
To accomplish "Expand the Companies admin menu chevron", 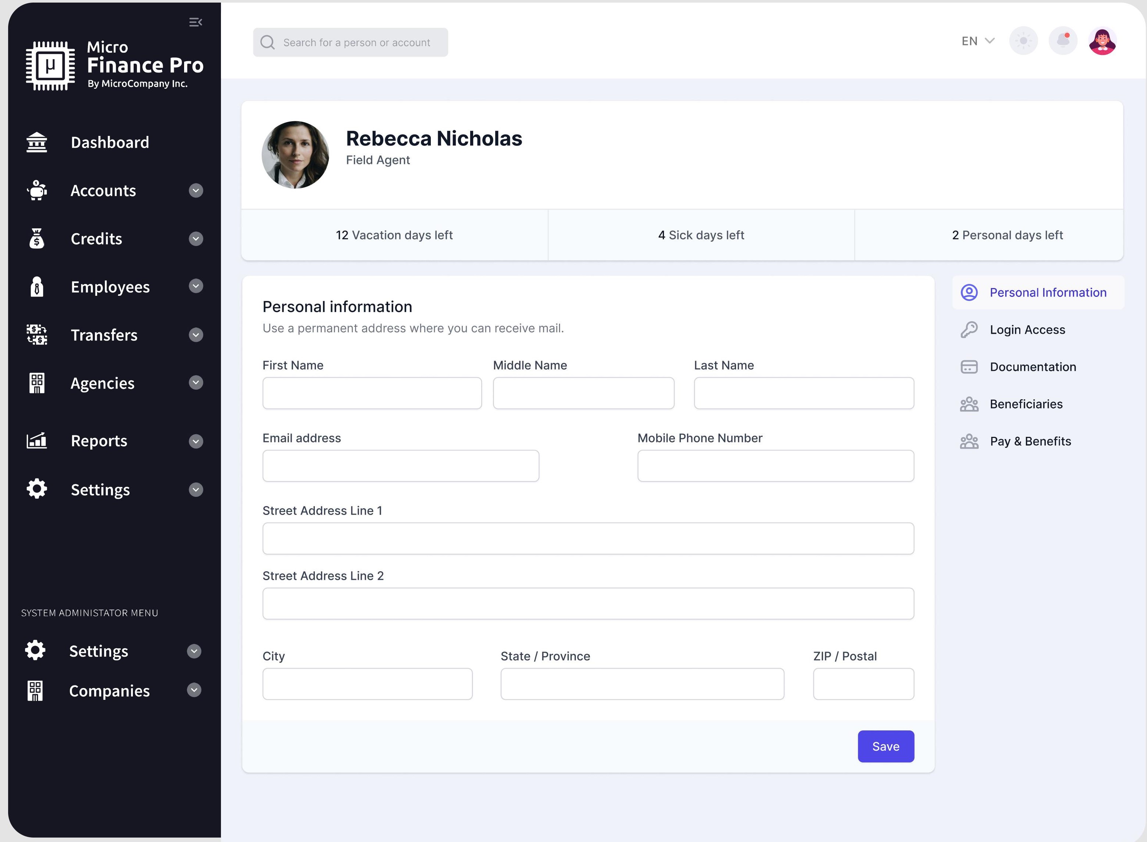I will 194,690.
